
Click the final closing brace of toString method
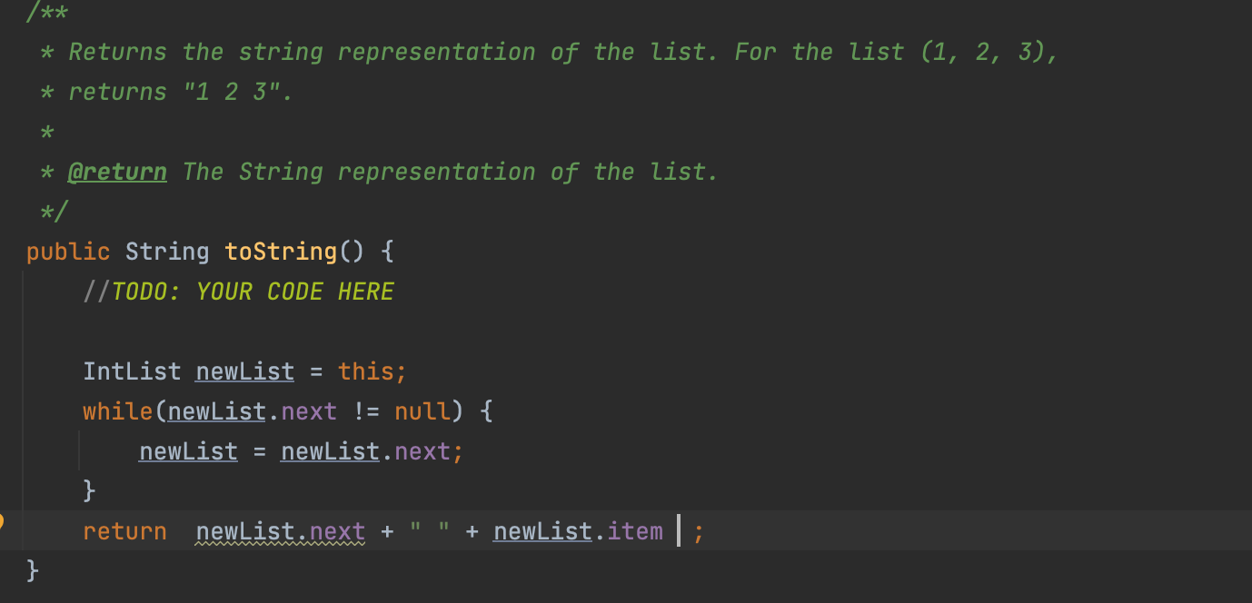click(x=34, y=570)
